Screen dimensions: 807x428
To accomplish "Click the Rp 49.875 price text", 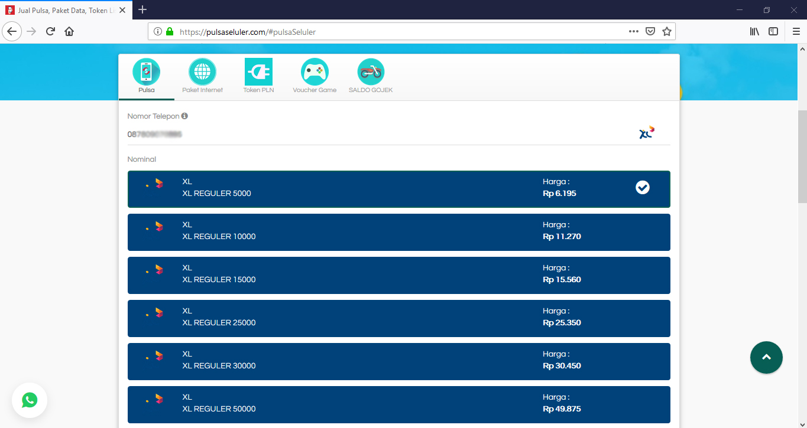I will pyautogui.click(x=562, y=409).
